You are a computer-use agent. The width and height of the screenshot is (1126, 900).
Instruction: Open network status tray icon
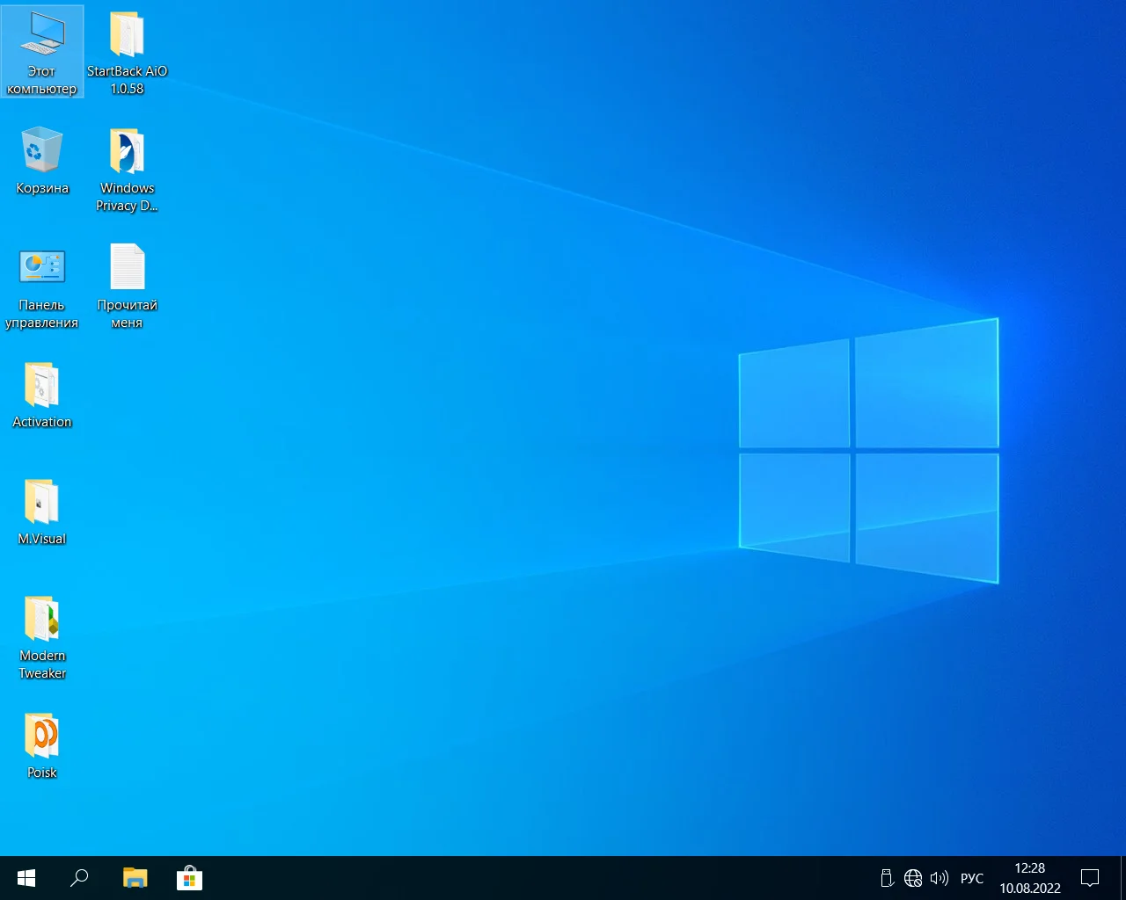(913, 878)
